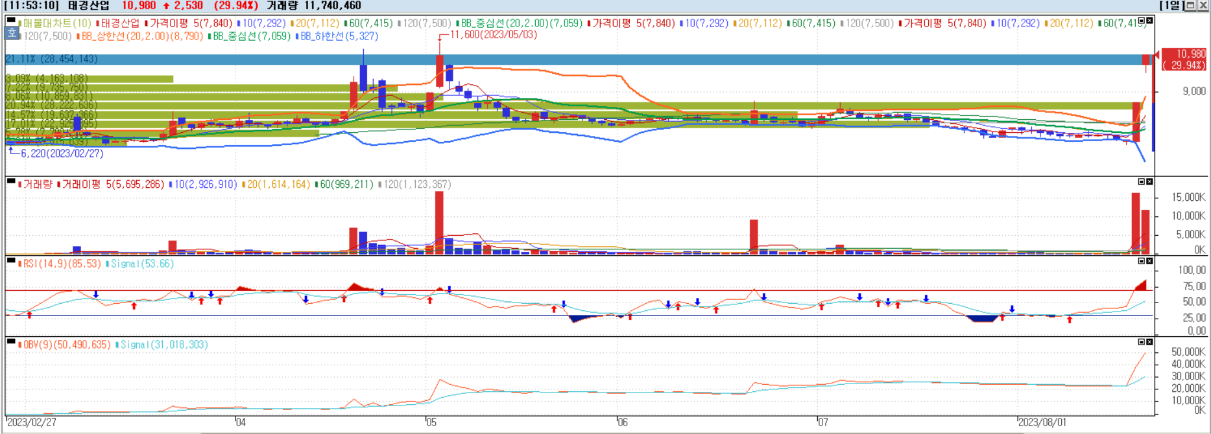The width and height of the screenshot is (1211, 434).
Task: Click the (29.94%) change rate in header
Action: coord(236,5)
